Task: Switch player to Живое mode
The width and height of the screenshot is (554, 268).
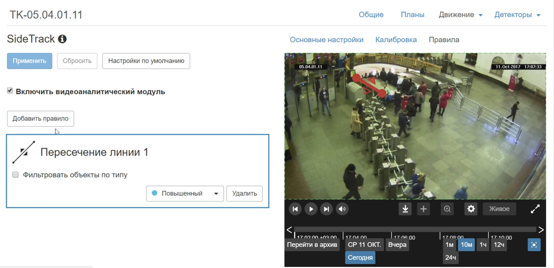Action: point(499,209)
